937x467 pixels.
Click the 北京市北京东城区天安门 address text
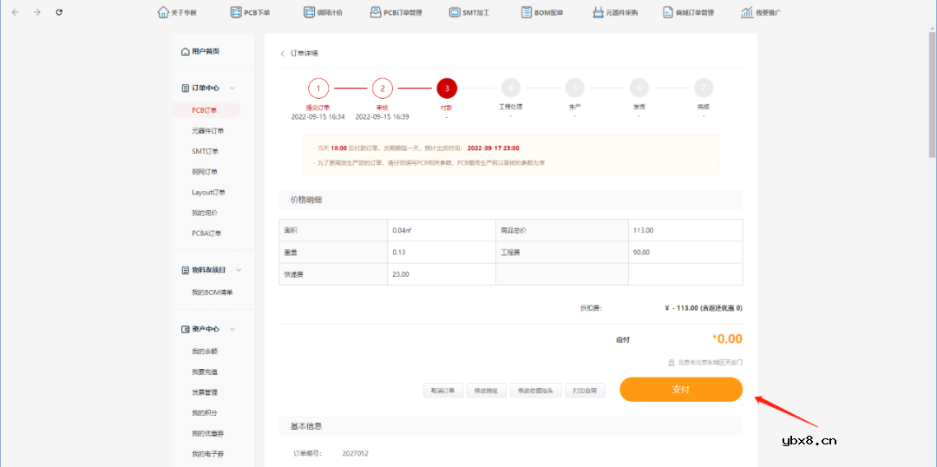[710, 362]
